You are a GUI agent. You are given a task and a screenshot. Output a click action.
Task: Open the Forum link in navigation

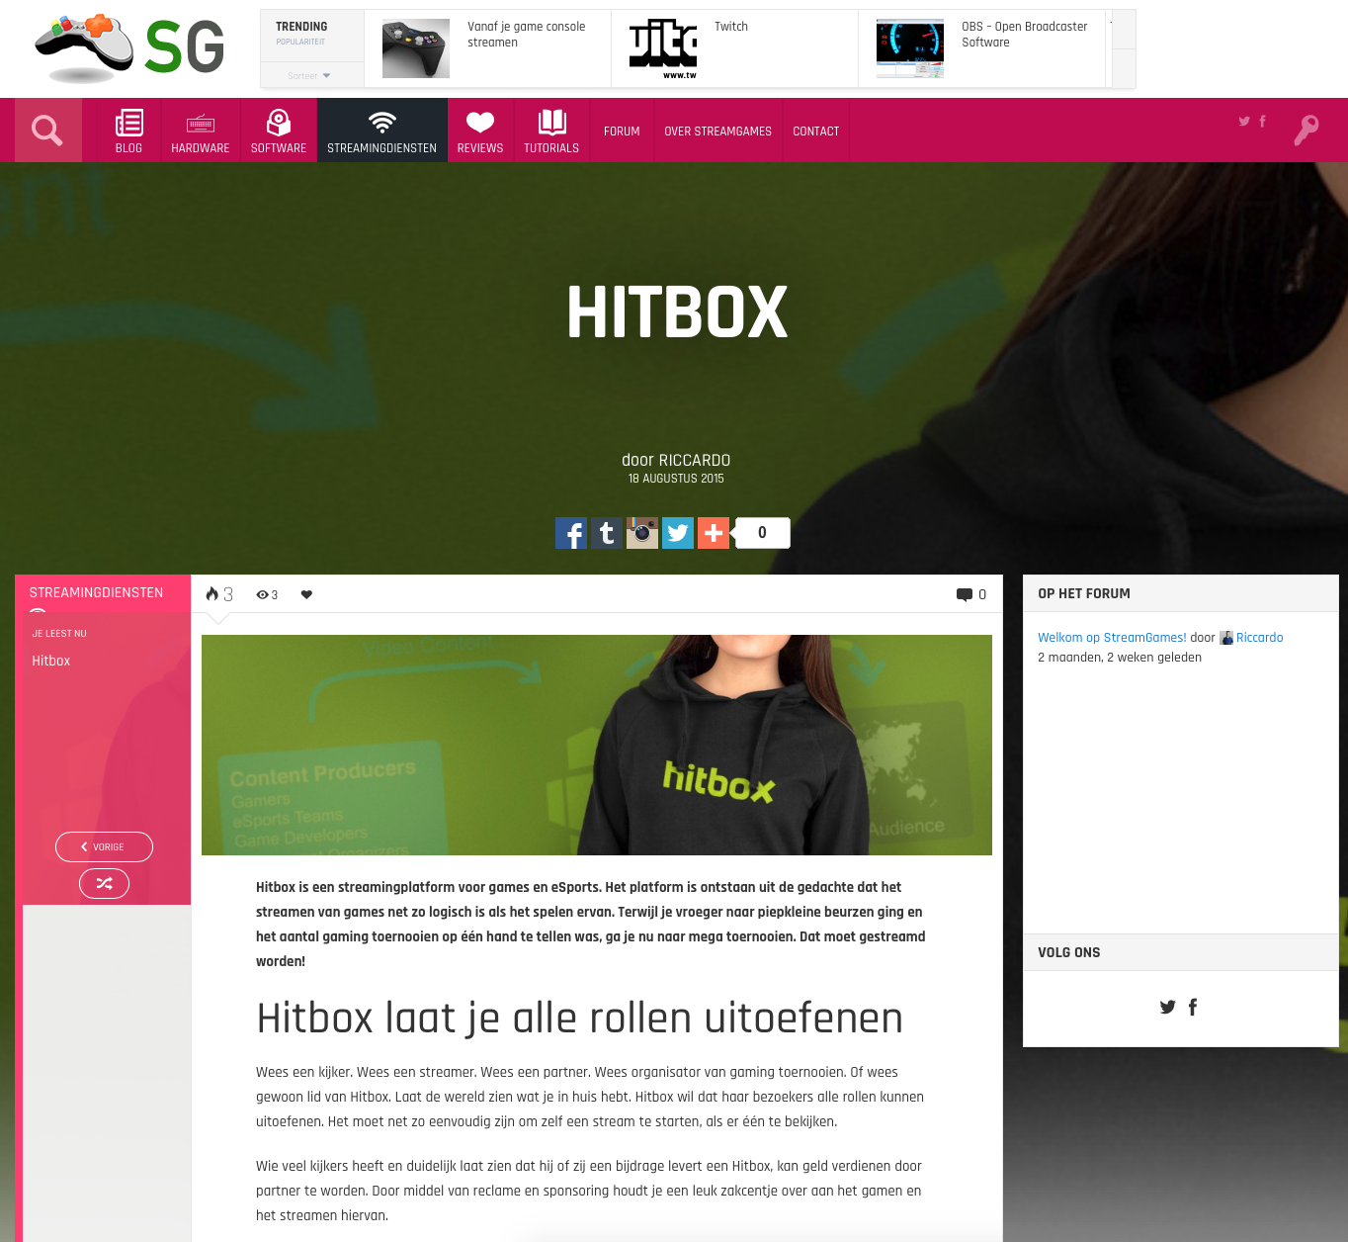click(622, 131)
